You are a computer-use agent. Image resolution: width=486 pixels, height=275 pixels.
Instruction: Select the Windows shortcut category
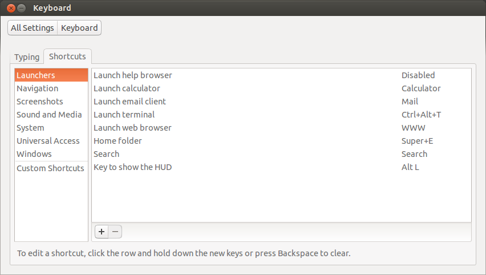(34, 154)
